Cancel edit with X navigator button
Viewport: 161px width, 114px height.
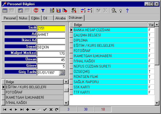(51, 109)
